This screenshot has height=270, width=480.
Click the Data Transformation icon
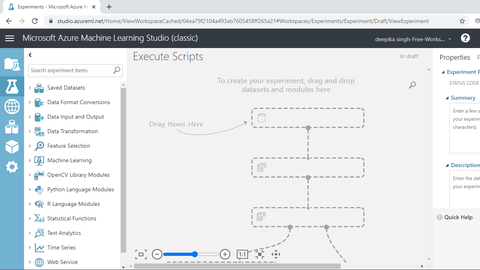click(x=39, y=132)
